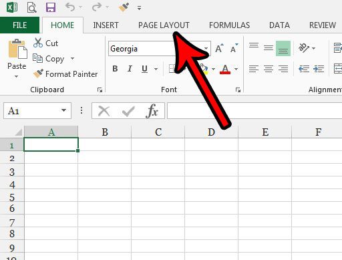Align cell text right
The height and width of the screenshot is (260, 342).
pos(283,69)
